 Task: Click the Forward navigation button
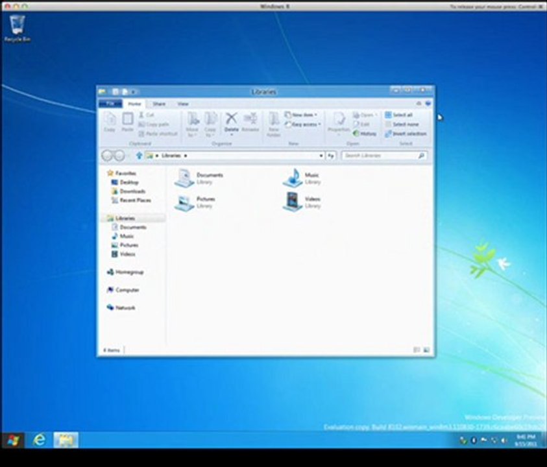[x=119, y=156]
